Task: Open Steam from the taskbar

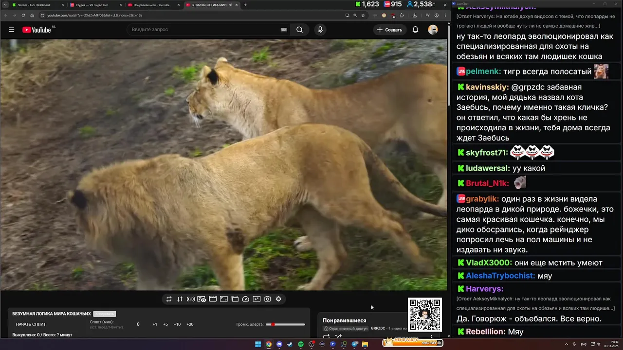Action: pyautogui.click(x=290, y=344)
